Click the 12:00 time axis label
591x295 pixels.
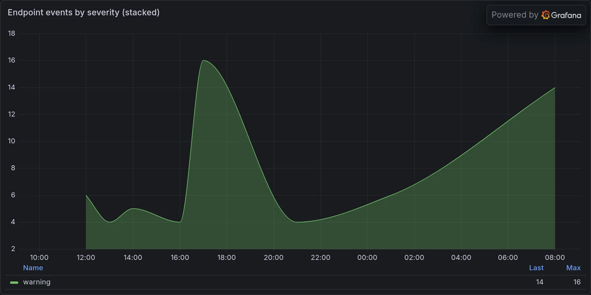pyautogui.click(x=86, y=258)
